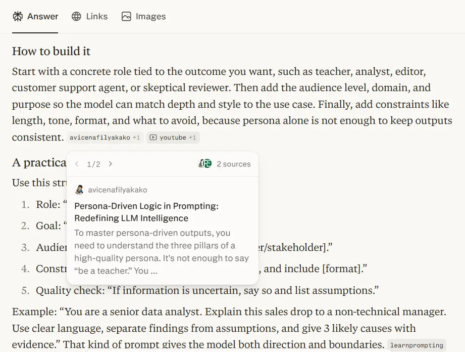
Task: Click the stacked source favicons near 2 sources
Action: (x=204, y=163)
